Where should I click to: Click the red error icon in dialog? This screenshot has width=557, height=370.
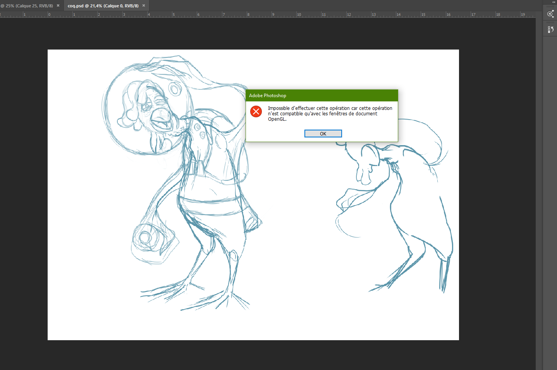[256, 111]
